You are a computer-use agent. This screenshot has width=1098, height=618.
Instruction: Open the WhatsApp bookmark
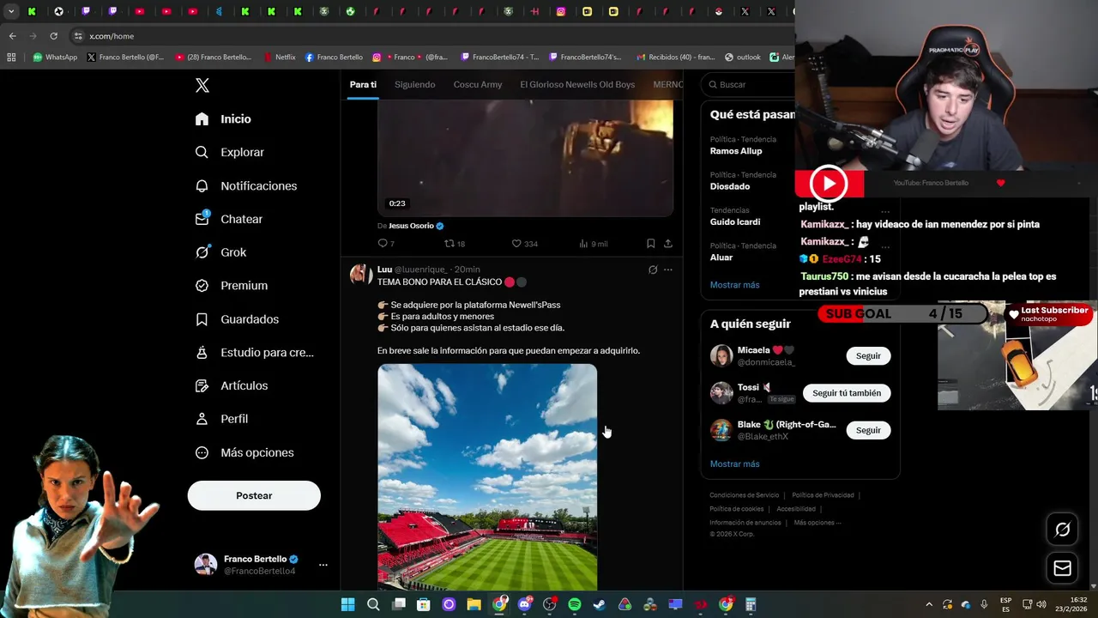click(55, 58)
